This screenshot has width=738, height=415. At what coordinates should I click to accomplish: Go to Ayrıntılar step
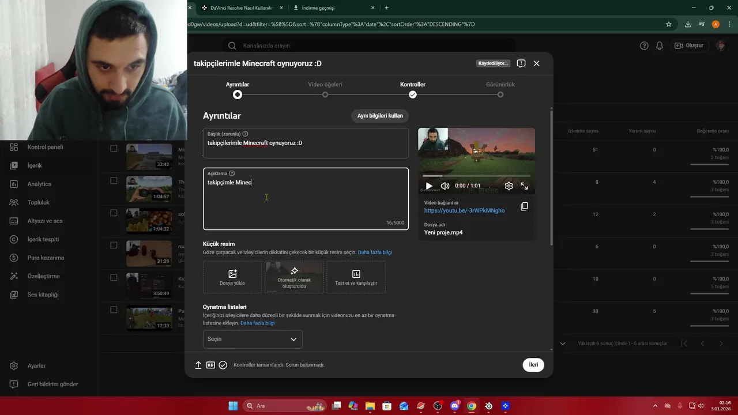pos(238,89)
